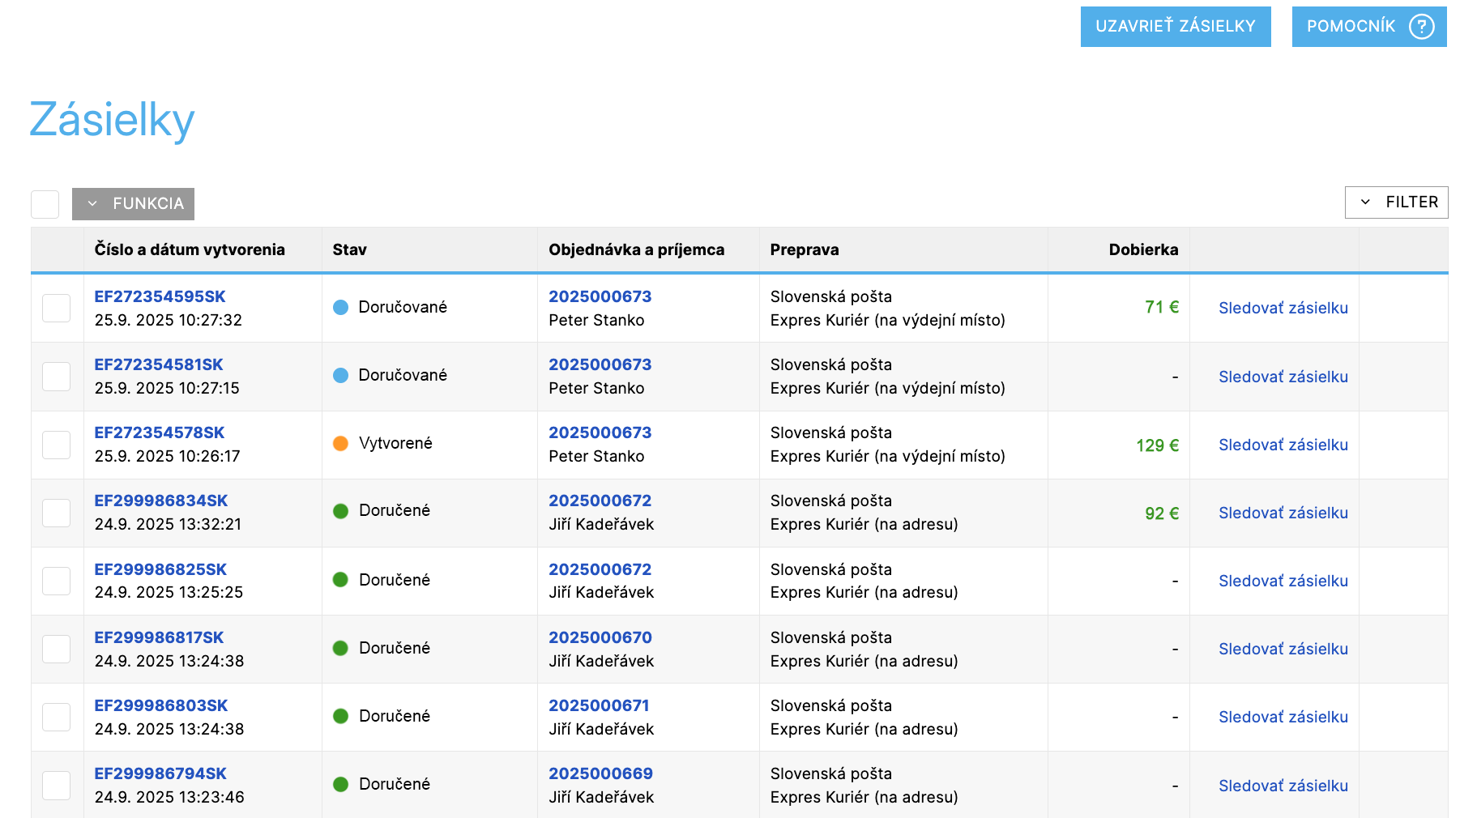This screenshot has height=818, width=1477.
Task: Check the row checkbox for EF272354595SK
Action: click(57, 308)
